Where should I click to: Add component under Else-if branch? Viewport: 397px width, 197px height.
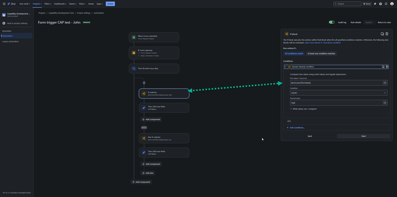(151, 164)
